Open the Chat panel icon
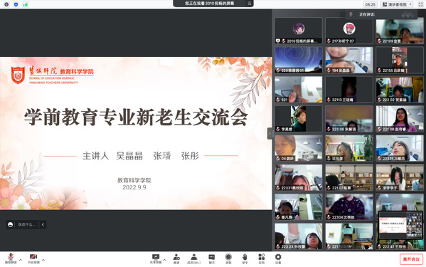This screenshot has width=426, height=267. pos(211,258)
